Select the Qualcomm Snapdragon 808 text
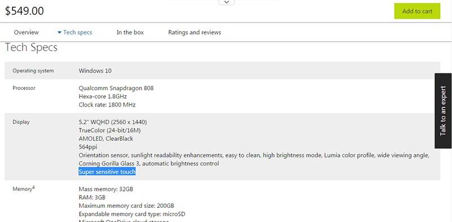Screen dimensions: 452x222 (116, 88)
